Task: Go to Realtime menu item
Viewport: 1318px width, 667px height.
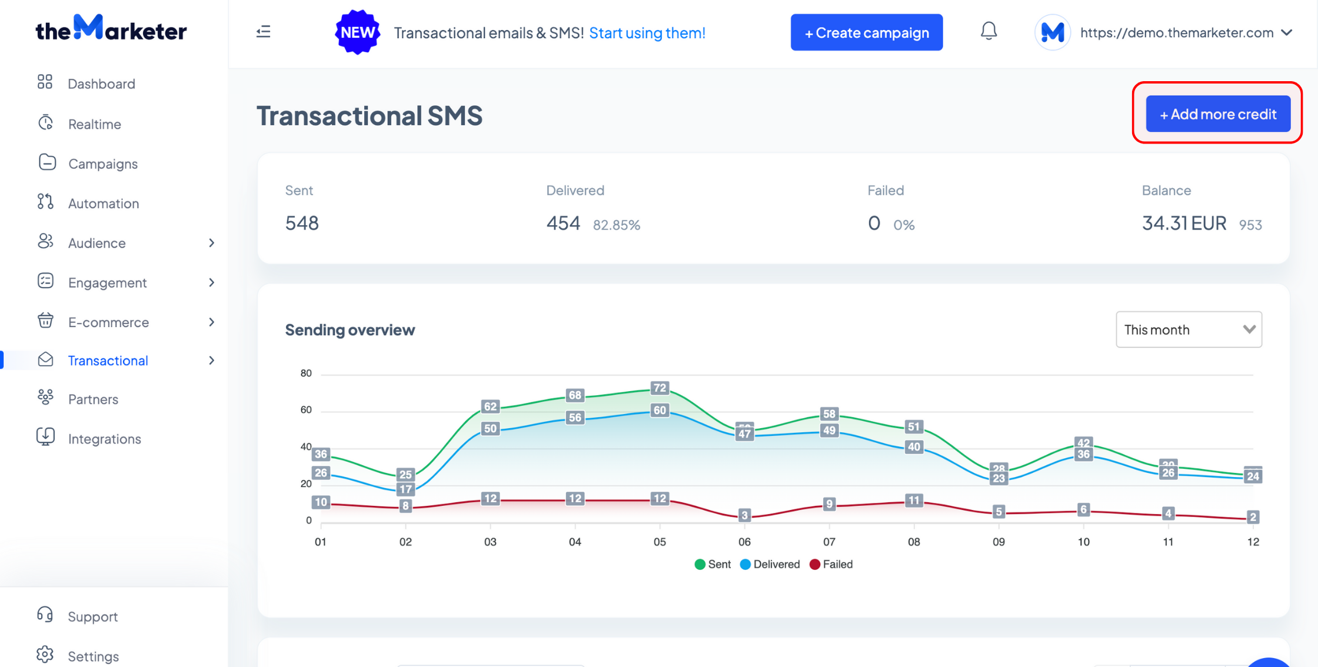Action: tap(95, 124)
